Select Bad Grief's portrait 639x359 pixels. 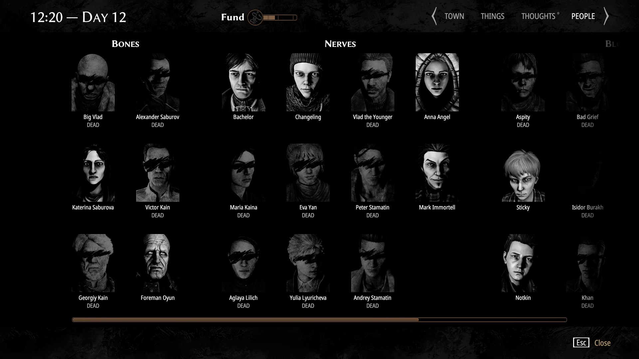[x=588, y=82]
